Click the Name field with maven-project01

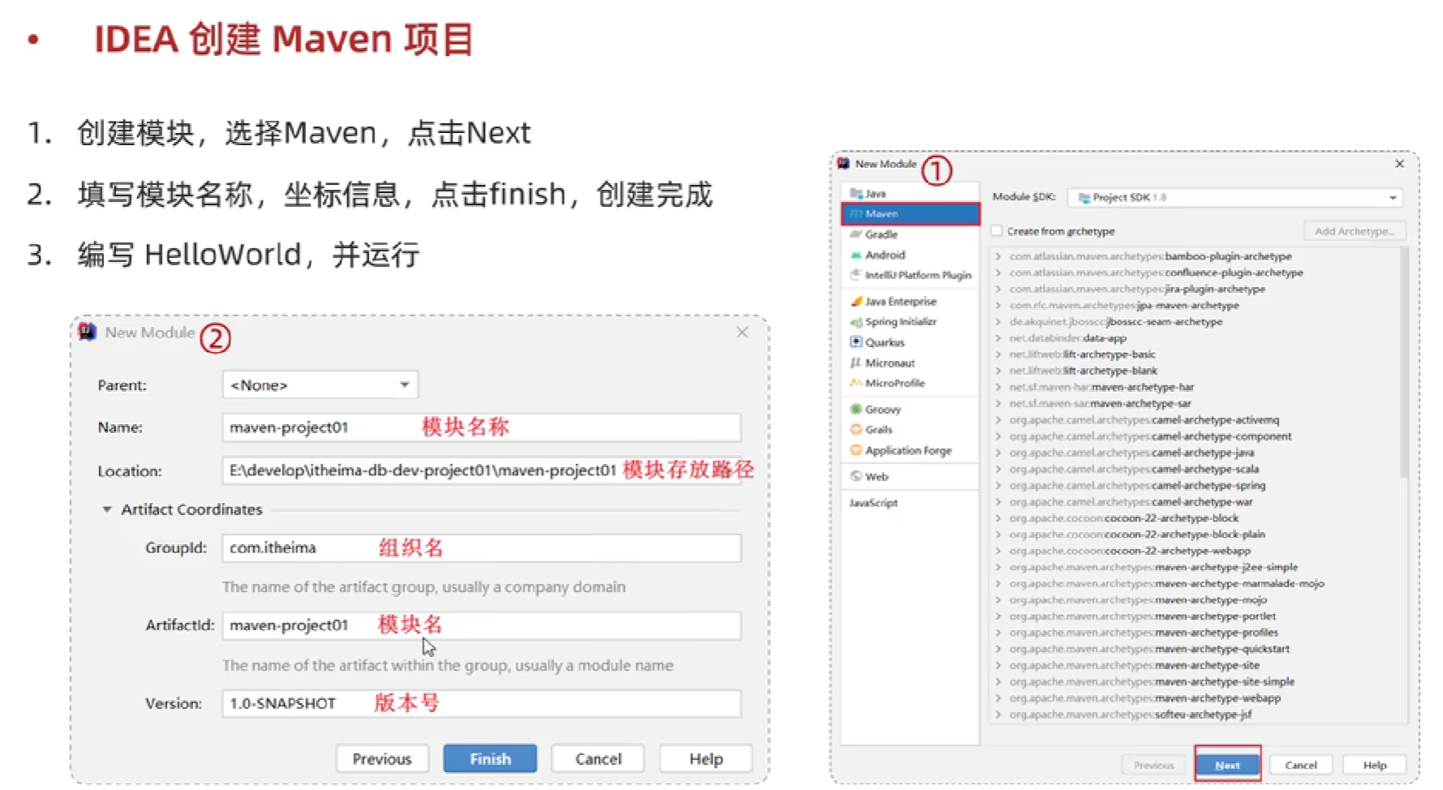[481, 427]
